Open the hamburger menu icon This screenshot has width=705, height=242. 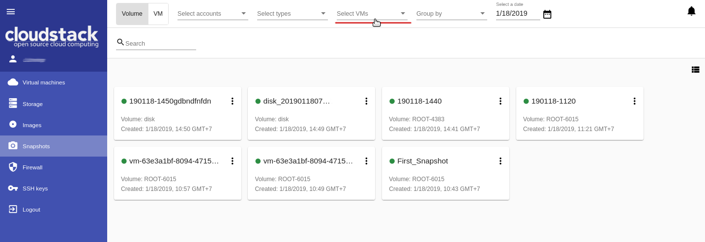click(10, 11)
